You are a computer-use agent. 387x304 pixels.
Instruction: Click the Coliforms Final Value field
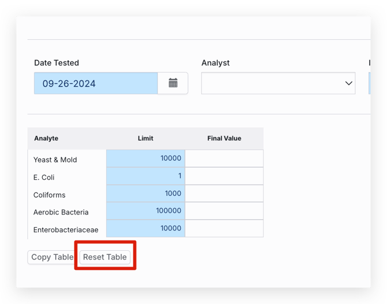(x=224, y=194)
